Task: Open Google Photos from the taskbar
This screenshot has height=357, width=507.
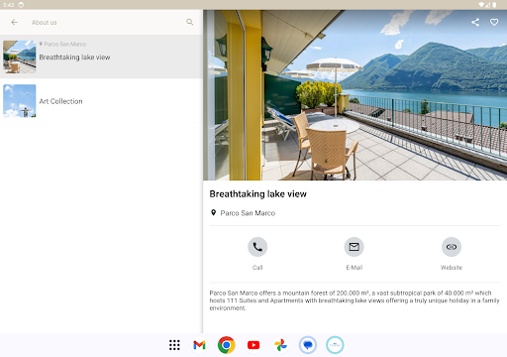Action: point(280,345)
